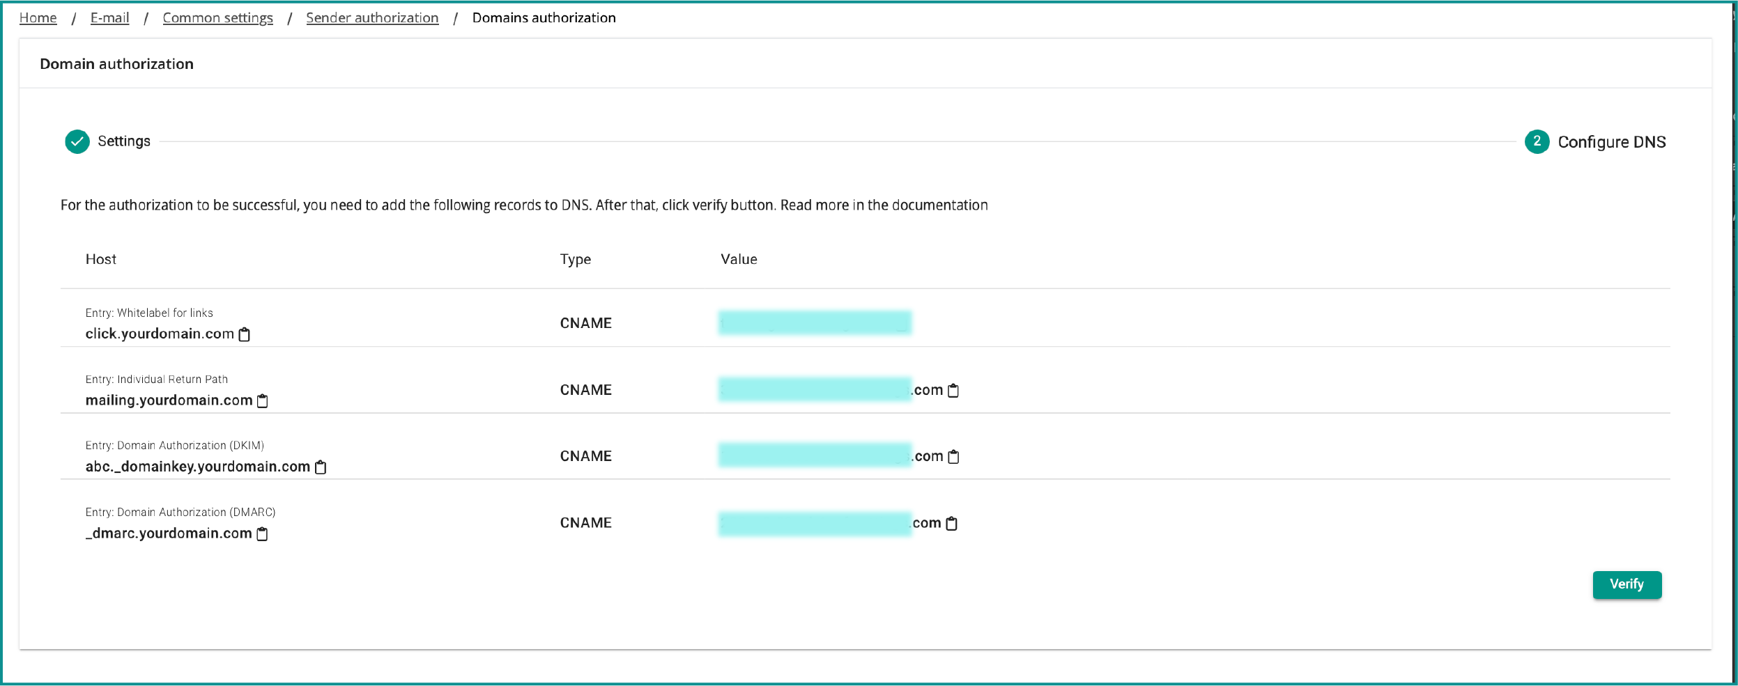Image resolution: width=1738 pixels, height=686 pixels.
Task: Copy the abc._domainkey.yourdomain.com host
Action: (321, 467)
